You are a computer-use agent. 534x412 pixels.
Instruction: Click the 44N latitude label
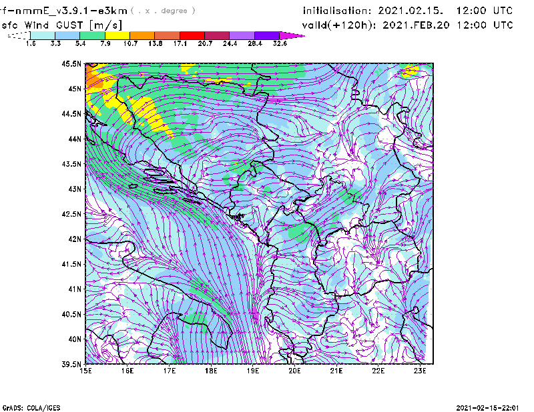(75, 139)
